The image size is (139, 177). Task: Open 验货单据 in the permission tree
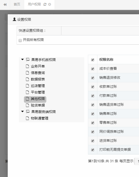point(38,105)
